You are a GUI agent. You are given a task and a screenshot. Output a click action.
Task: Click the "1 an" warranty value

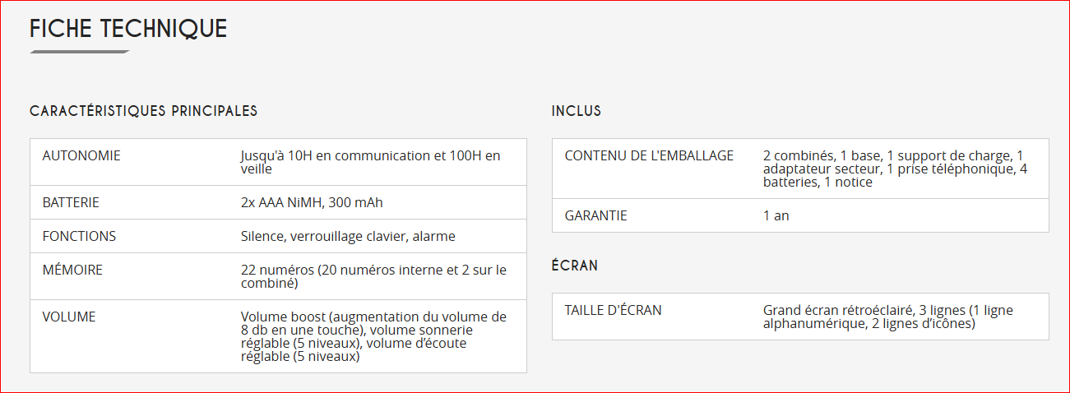point(776,215)
